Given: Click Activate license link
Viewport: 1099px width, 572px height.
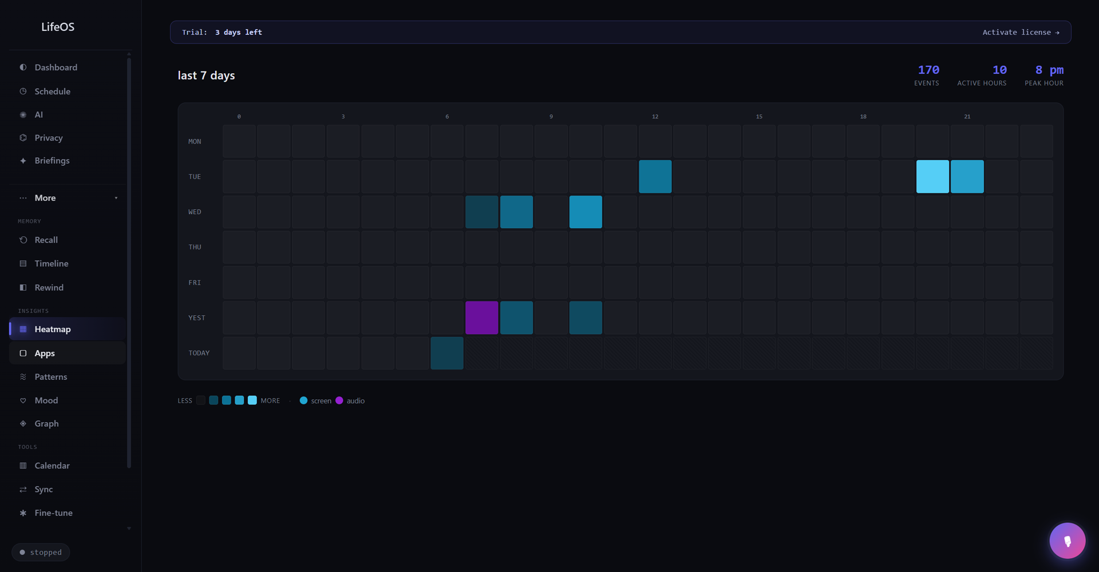Looking at the screenshot, I should 1021,33.
